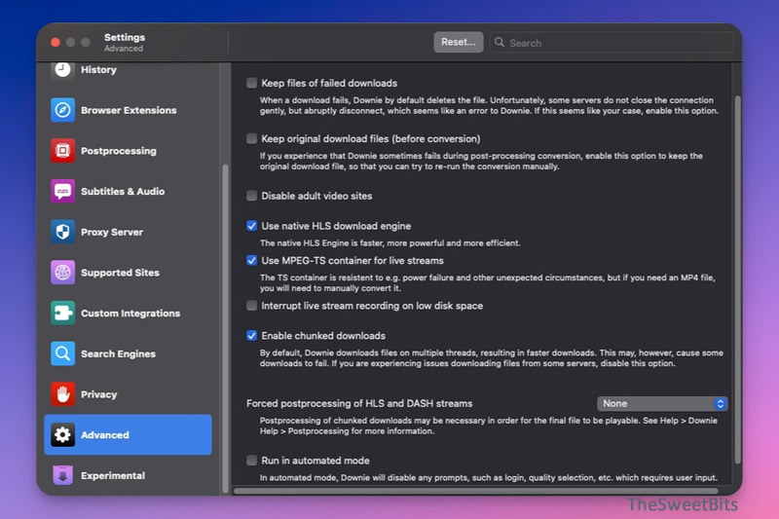779x519 pixels.
Task: Click the History clock icon in sidebar
Action: point(62,70)
